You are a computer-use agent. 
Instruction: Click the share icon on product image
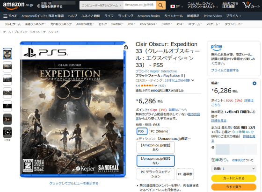pyautogui.click(x=126, y=47)
